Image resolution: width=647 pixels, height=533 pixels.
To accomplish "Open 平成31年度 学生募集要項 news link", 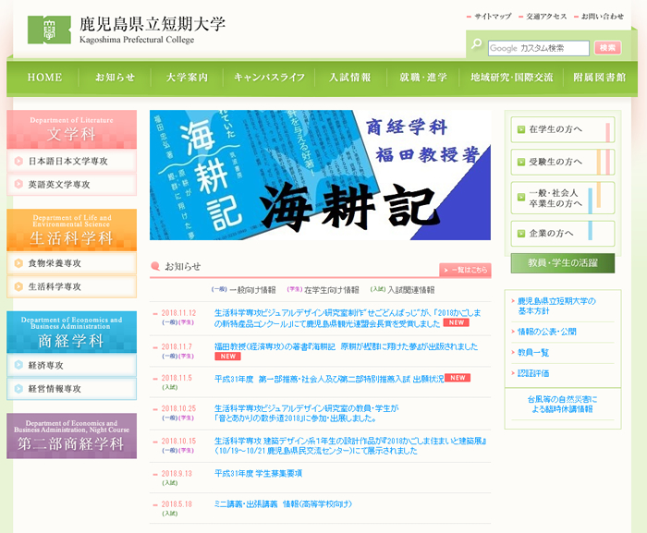I will click(258, 473).
